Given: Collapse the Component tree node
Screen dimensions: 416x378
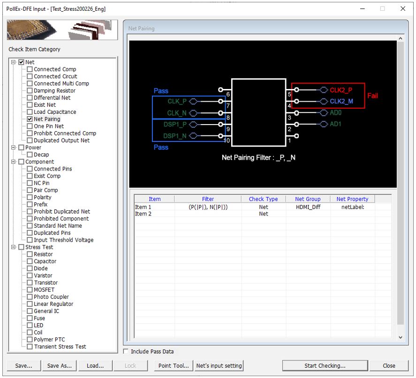Looking at the screenshot, I should [14, 162].
